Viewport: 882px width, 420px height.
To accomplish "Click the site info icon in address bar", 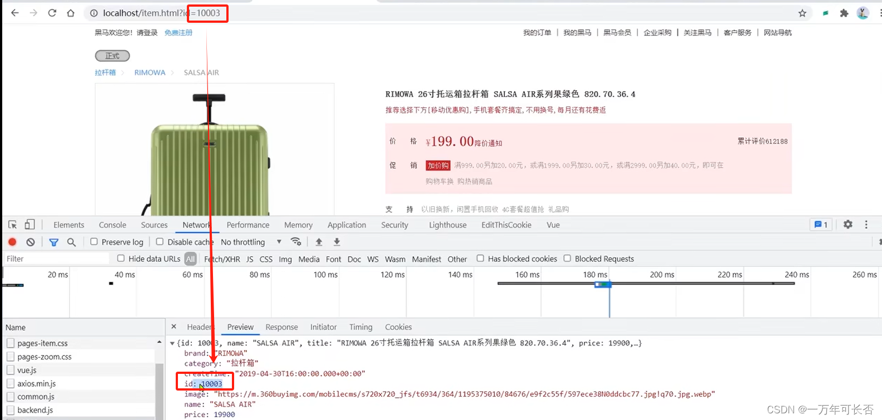I will (x=94, y=13).
